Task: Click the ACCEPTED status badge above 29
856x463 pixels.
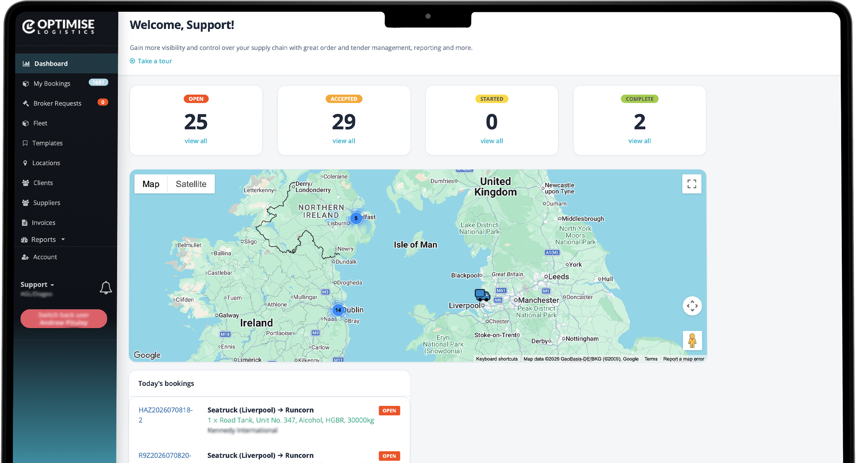Action: pos(344,99)
